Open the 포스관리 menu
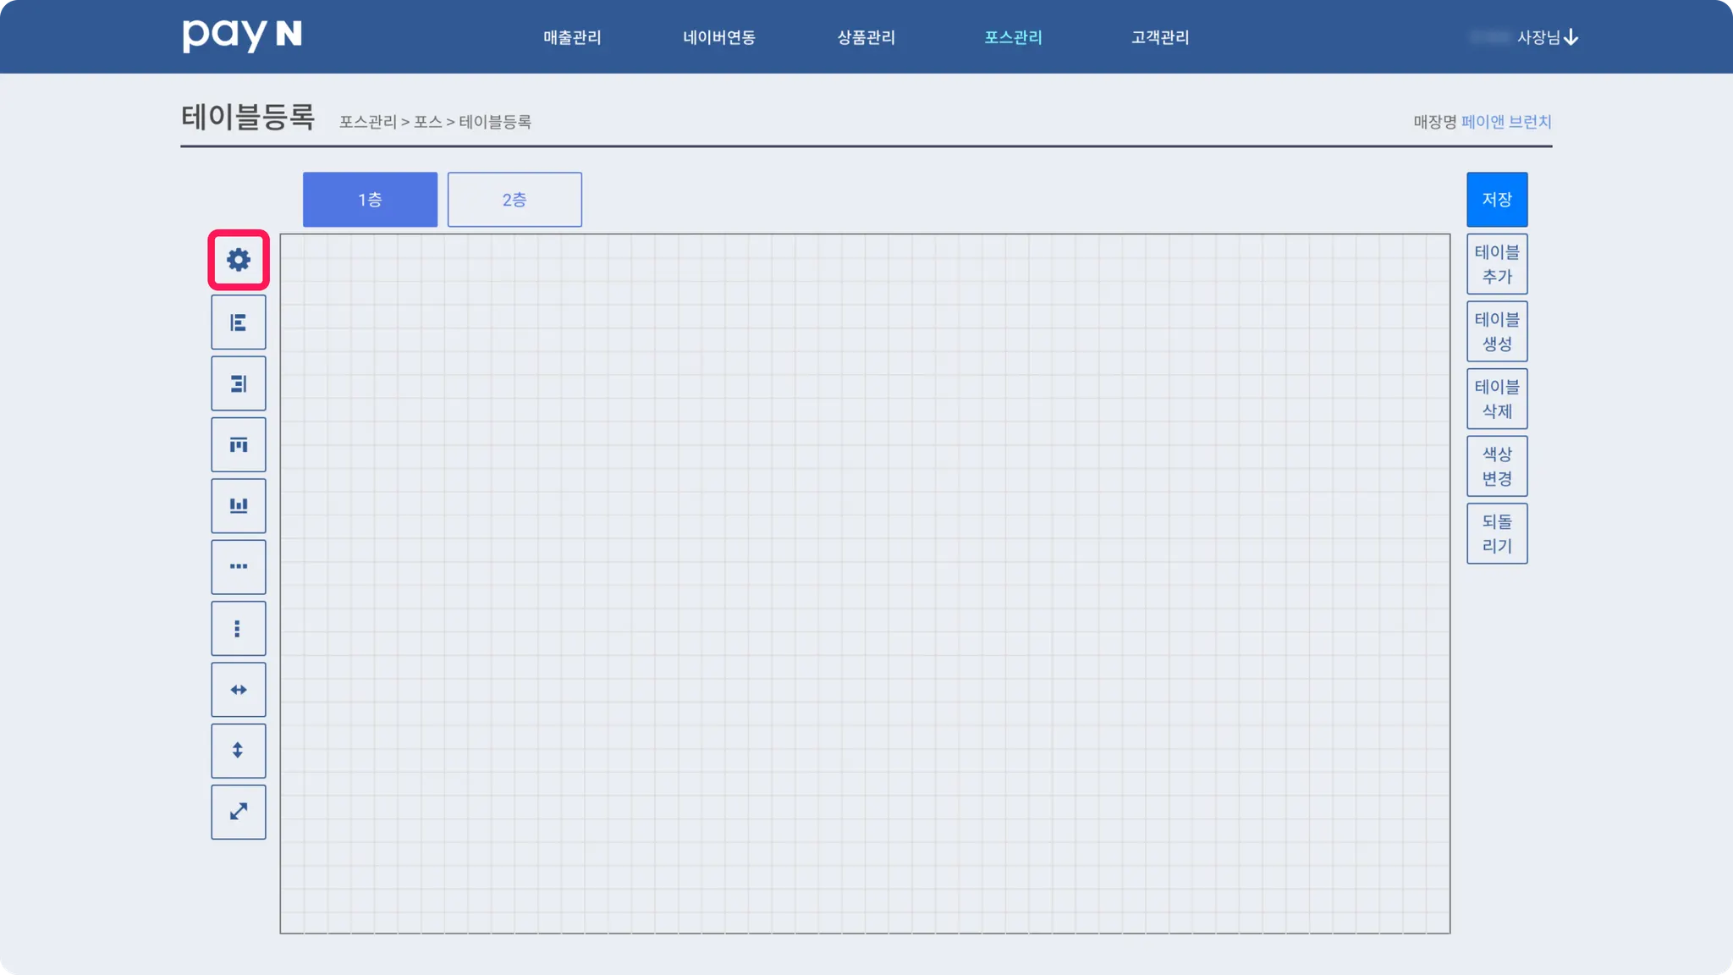This screenshot has height=975, width=1733. pos(1013,37)
